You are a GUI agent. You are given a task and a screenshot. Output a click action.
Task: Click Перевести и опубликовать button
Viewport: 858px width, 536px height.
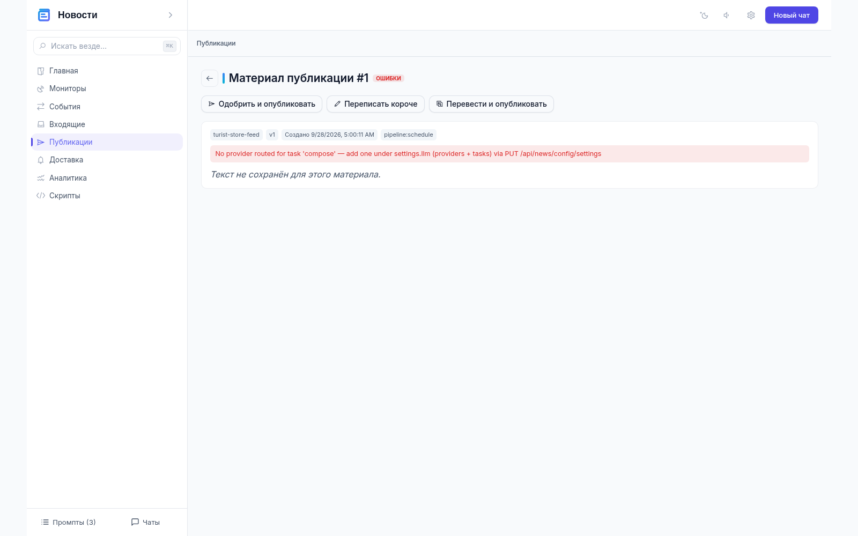(x=491, y=104)
